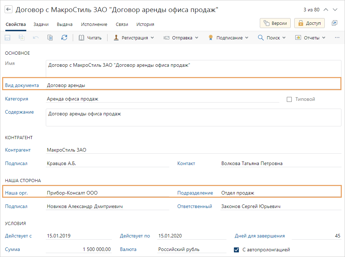Open the Отчеты dropdown menu
Viewport: 345px width, 257px height.
(310, 38)
